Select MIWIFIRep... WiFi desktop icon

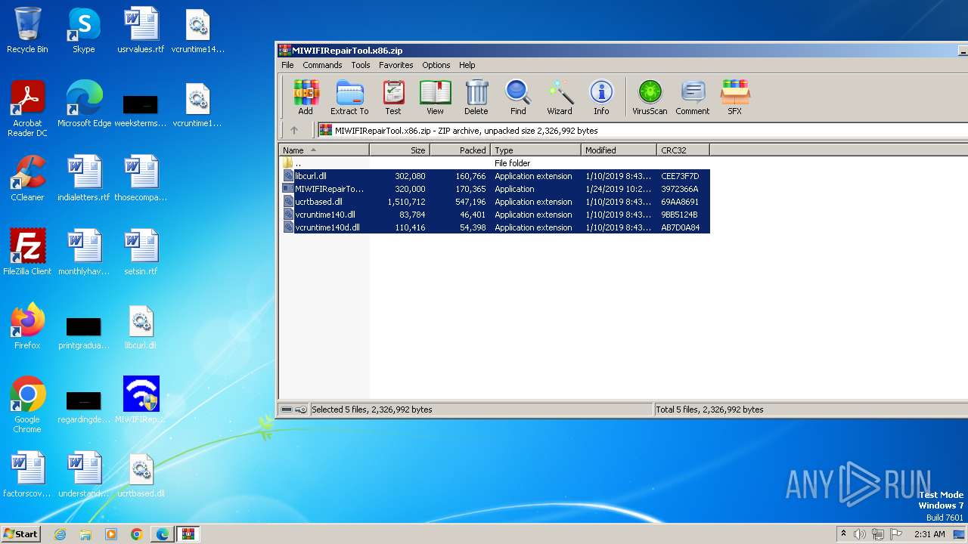click(141, 400)
